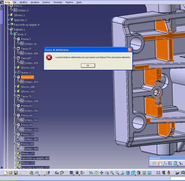Click the Isometric View cube icon

point(133,173)
